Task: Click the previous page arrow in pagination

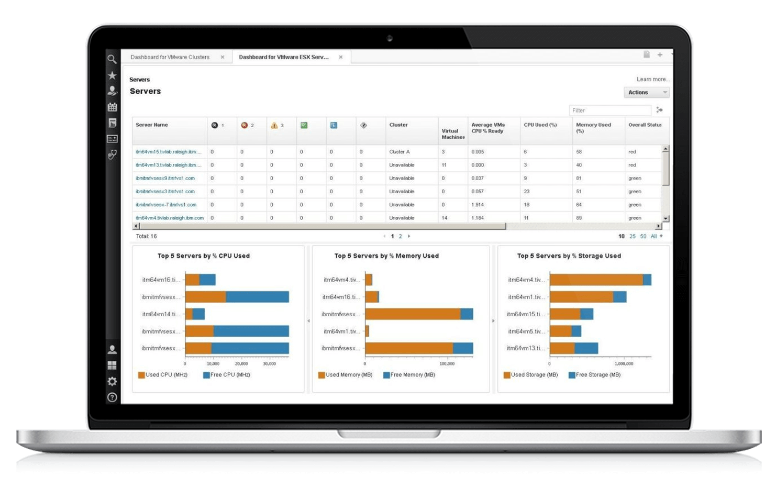Action: click(x=385, y=236)
